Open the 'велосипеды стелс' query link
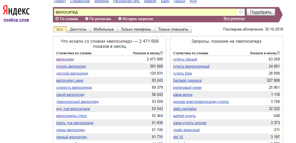Screen dimensions: 296x143 (x=72, y=116)
